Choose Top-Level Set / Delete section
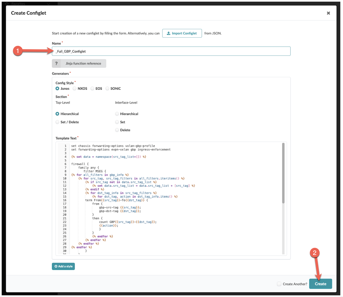The image size is (343, 297). click(57, 122)
